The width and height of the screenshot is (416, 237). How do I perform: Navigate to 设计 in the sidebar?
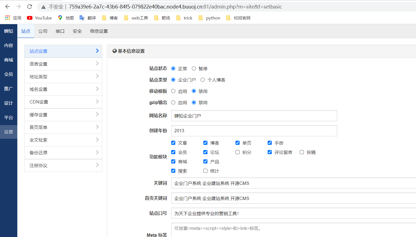pos(9,103)
